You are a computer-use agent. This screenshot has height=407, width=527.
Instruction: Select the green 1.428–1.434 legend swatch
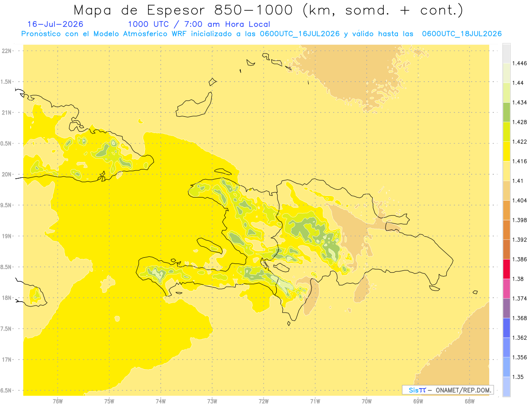point(506,112)
